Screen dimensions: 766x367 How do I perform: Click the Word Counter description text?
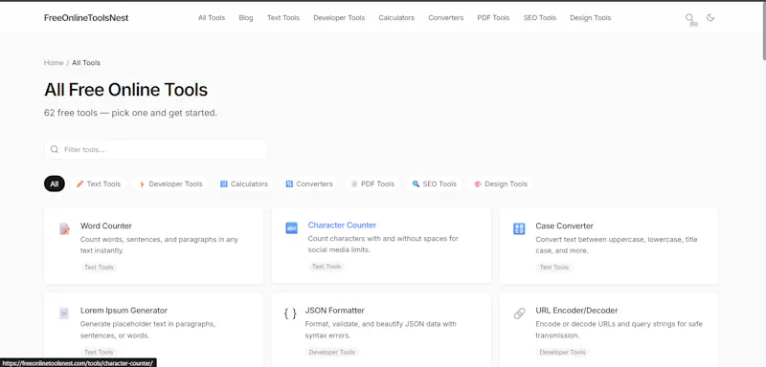point(159,246)
